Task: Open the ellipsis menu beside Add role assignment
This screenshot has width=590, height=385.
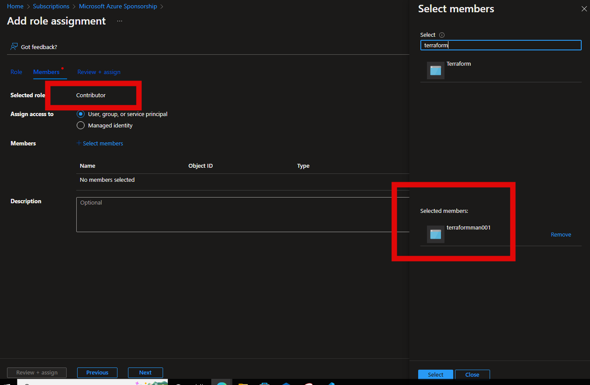Action: (120, 21)
